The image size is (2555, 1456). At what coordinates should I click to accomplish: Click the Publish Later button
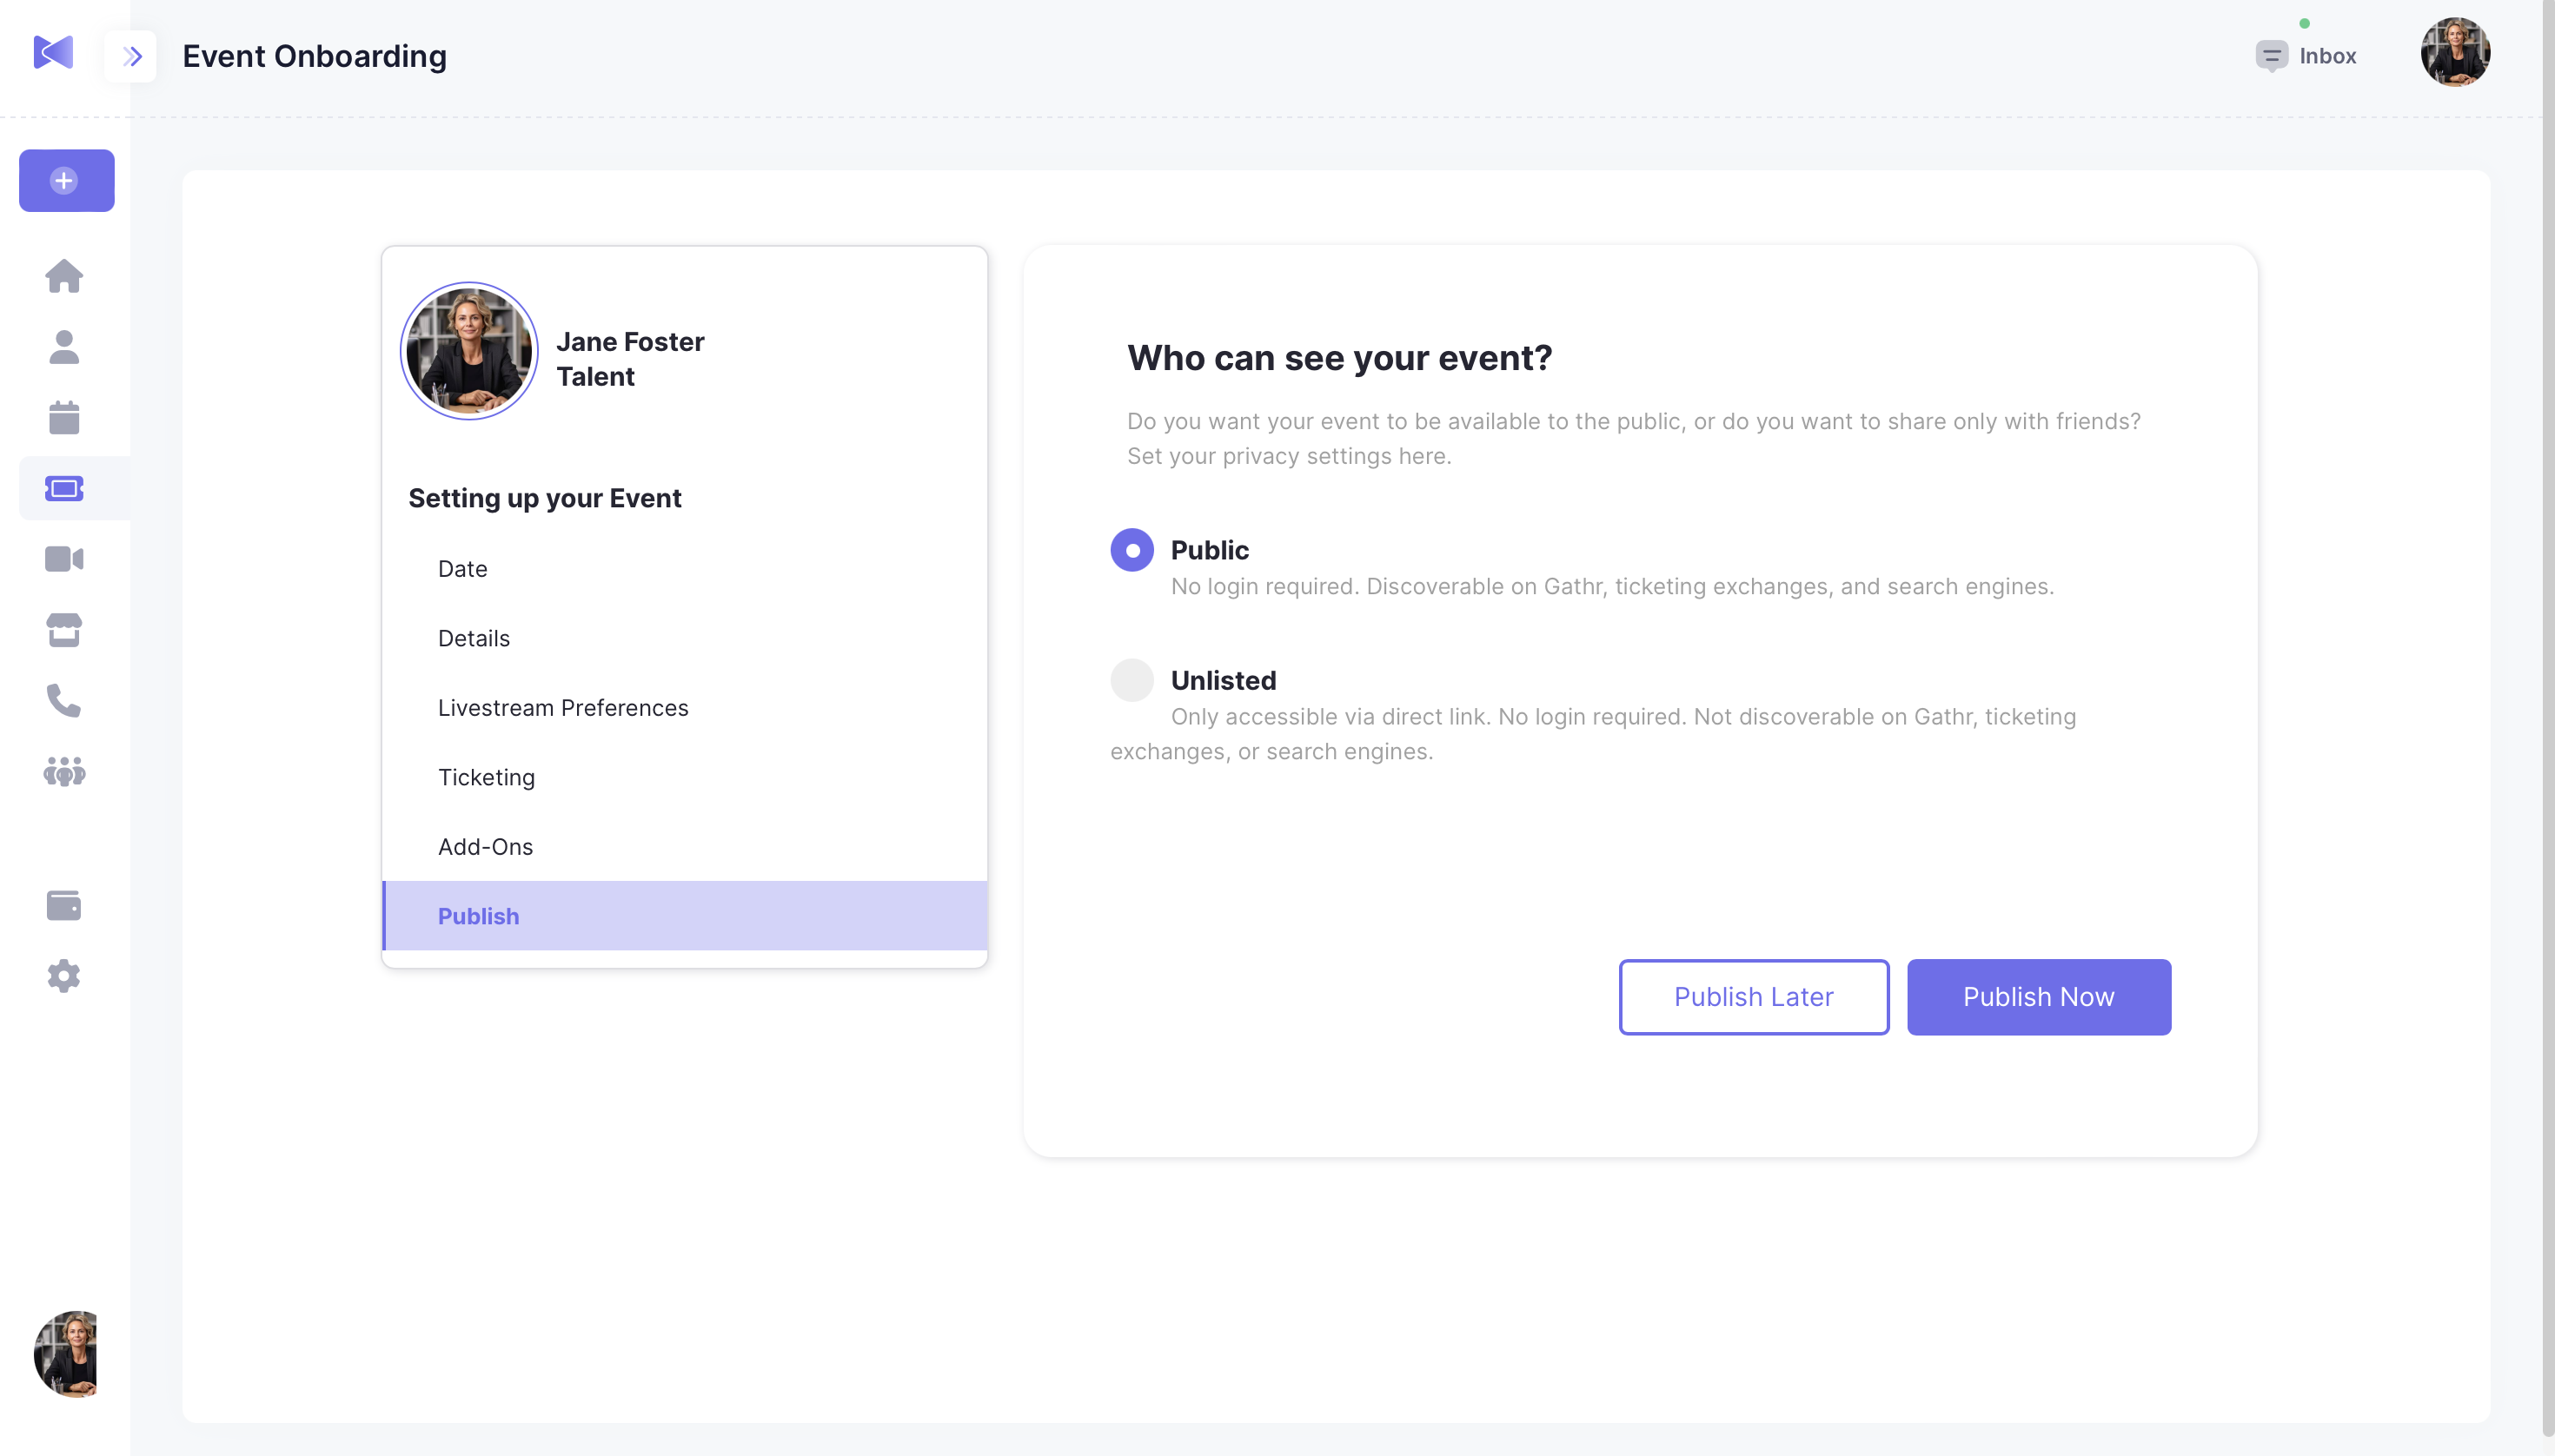coord(1753,997)
